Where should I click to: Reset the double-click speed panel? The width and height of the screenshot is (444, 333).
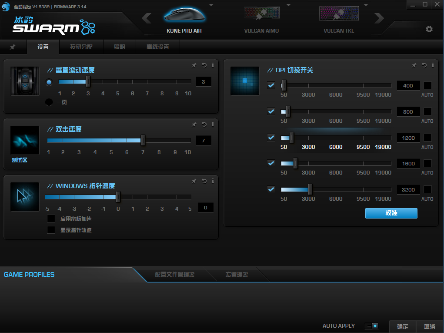tap(204, 124)
